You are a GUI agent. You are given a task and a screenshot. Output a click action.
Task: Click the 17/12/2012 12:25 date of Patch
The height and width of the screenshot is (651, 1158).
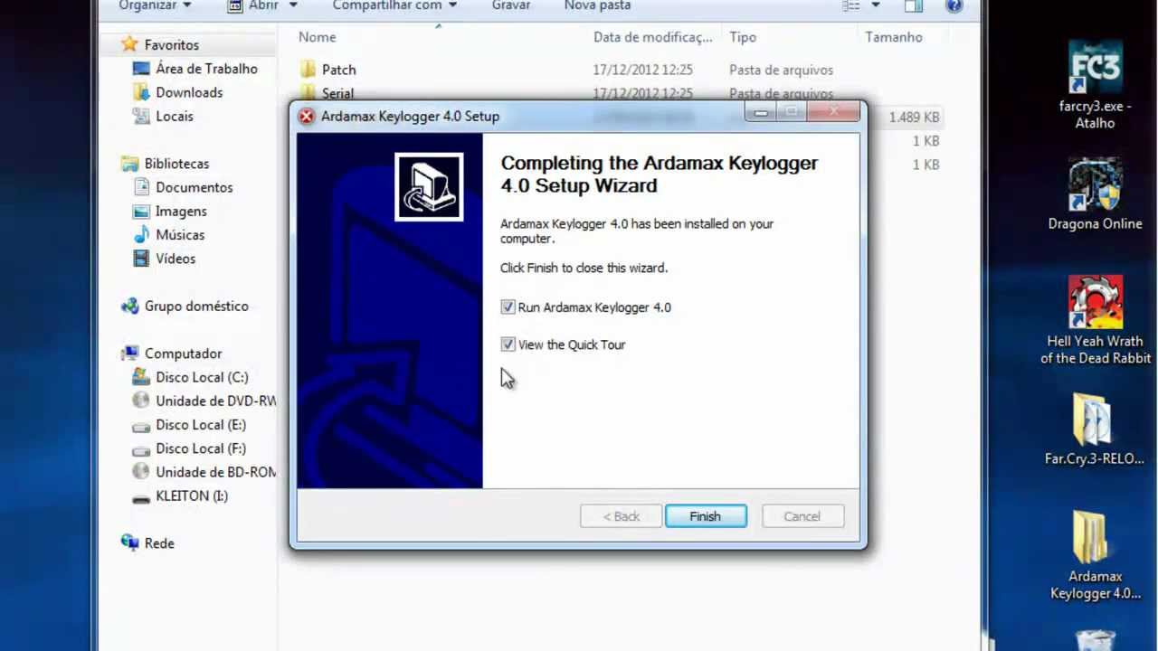tap(643, 70)
